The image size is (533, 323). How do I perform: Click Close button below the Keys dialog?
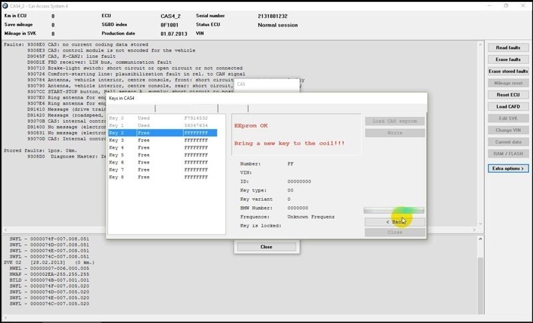click(266, 247)
